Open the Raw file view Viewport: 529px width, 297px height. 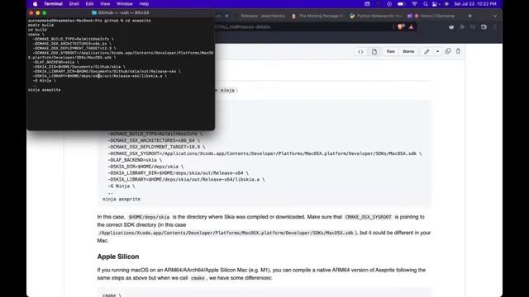[x=390, y=51]
